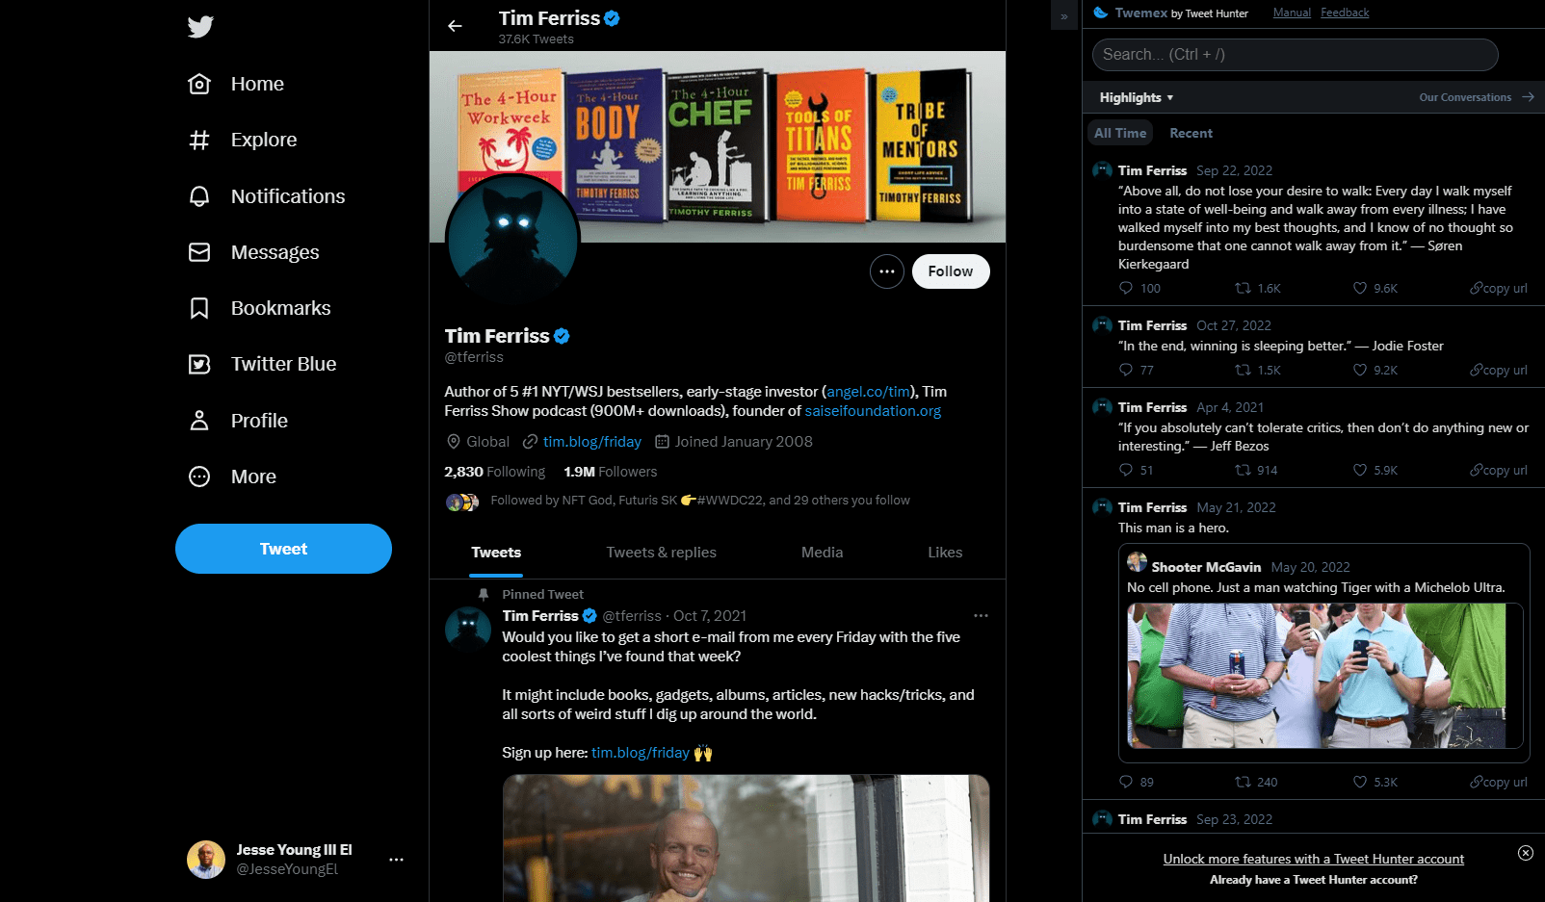Open Twitter Blue in sidebar
Viewport: 1545px width, 902px height.
point(262,364)
